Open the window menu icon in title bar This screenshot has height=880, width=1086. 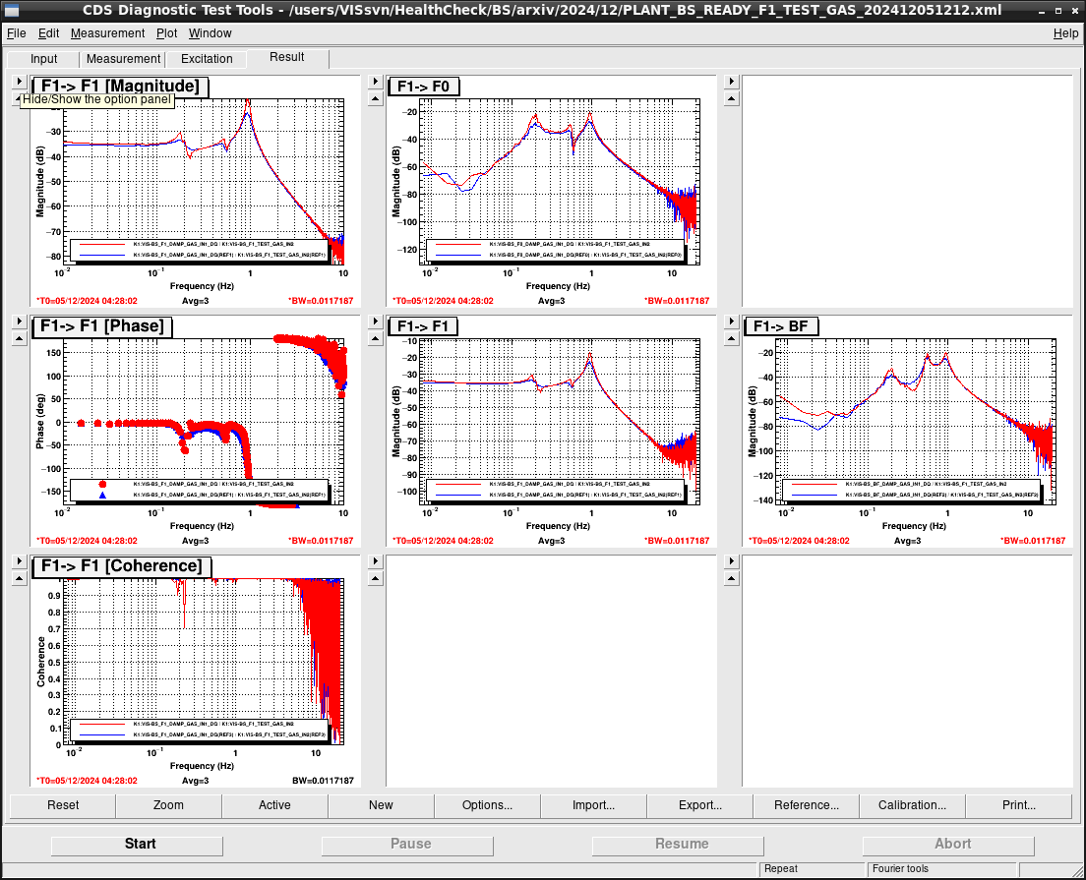11,11
